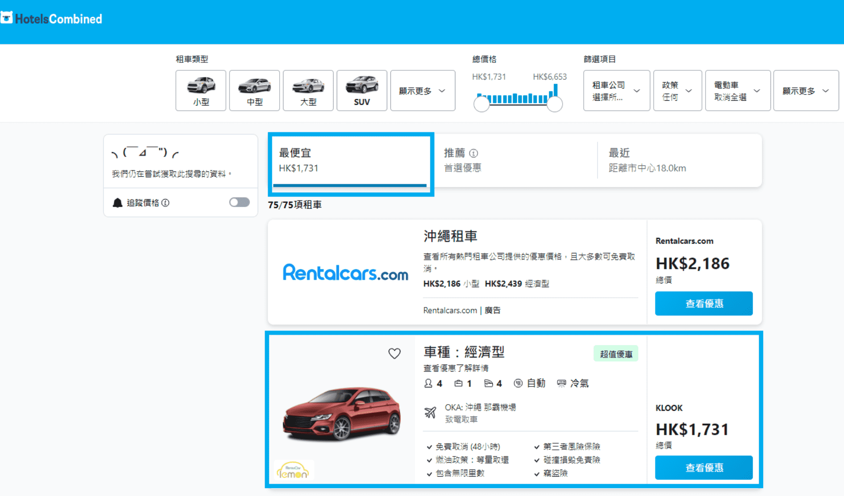Select the 推薦 sorting tab

coord(515,160)
